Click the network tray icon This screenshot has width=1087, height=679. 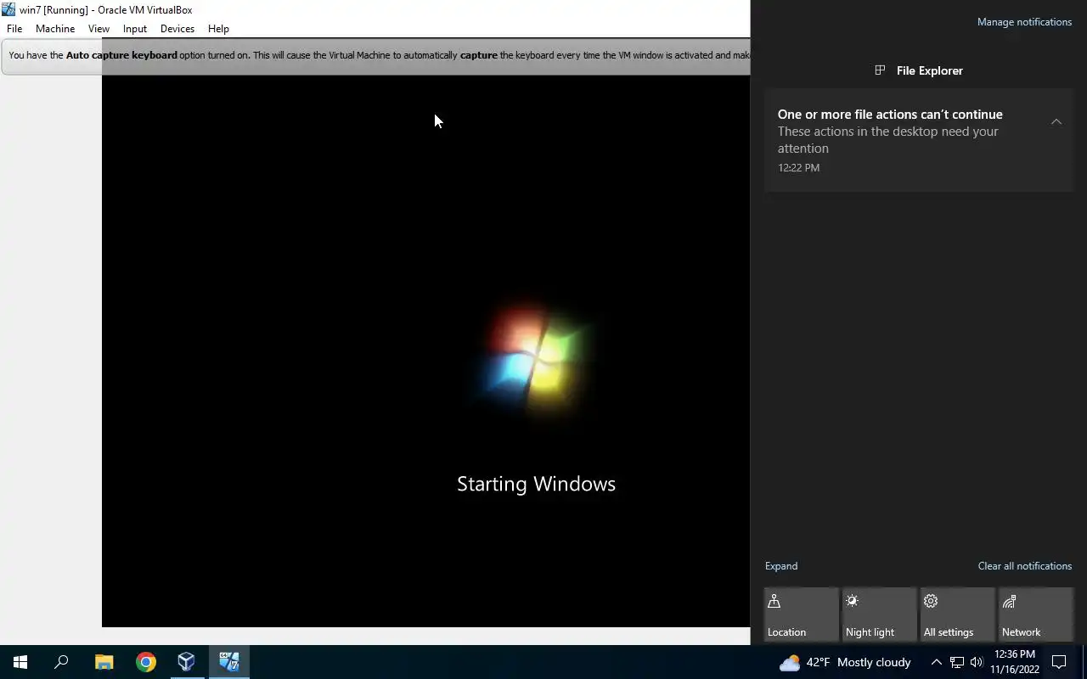click(x=957, y=662)
